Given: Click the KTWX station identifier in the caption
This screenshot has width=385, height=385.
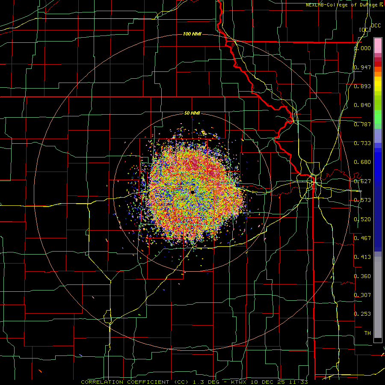Looking at the screenshot, I should point(240,382).
